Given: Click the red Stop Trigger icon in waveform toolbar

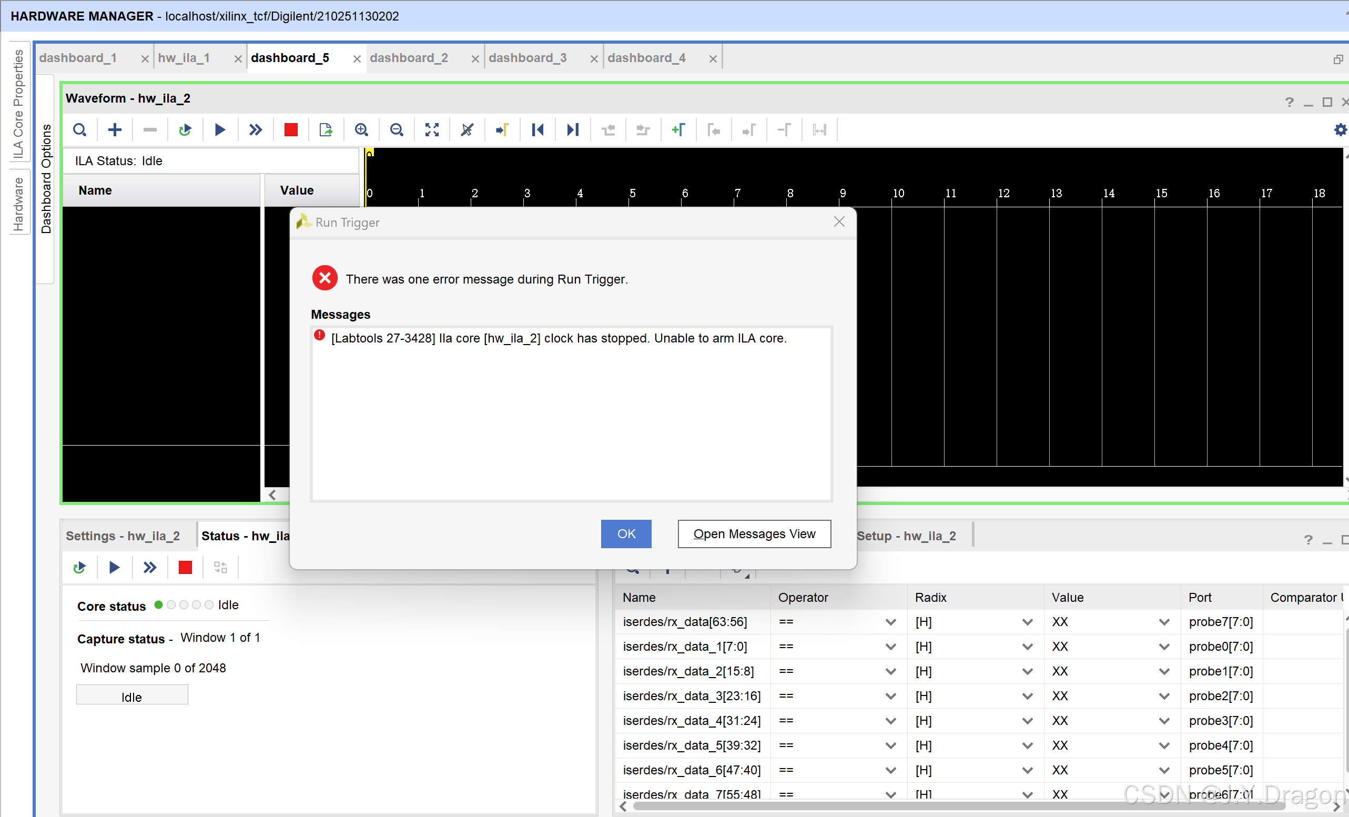Looking at the screenshot, I should pos(291,130).
